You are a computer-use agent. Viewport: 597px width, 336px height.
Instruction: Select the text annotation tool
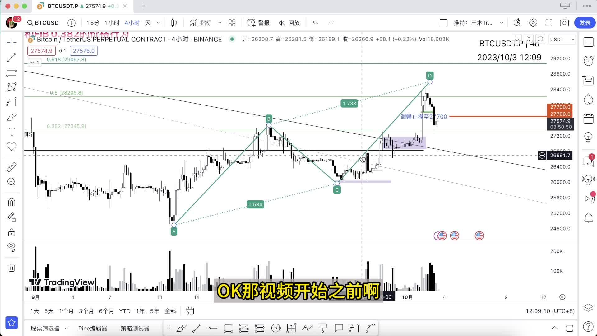(x=12, y=132)
